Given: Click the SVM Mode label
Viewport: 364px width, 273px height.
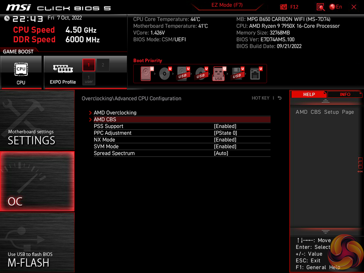Looking at the screenshot, I should click(106, 146).
